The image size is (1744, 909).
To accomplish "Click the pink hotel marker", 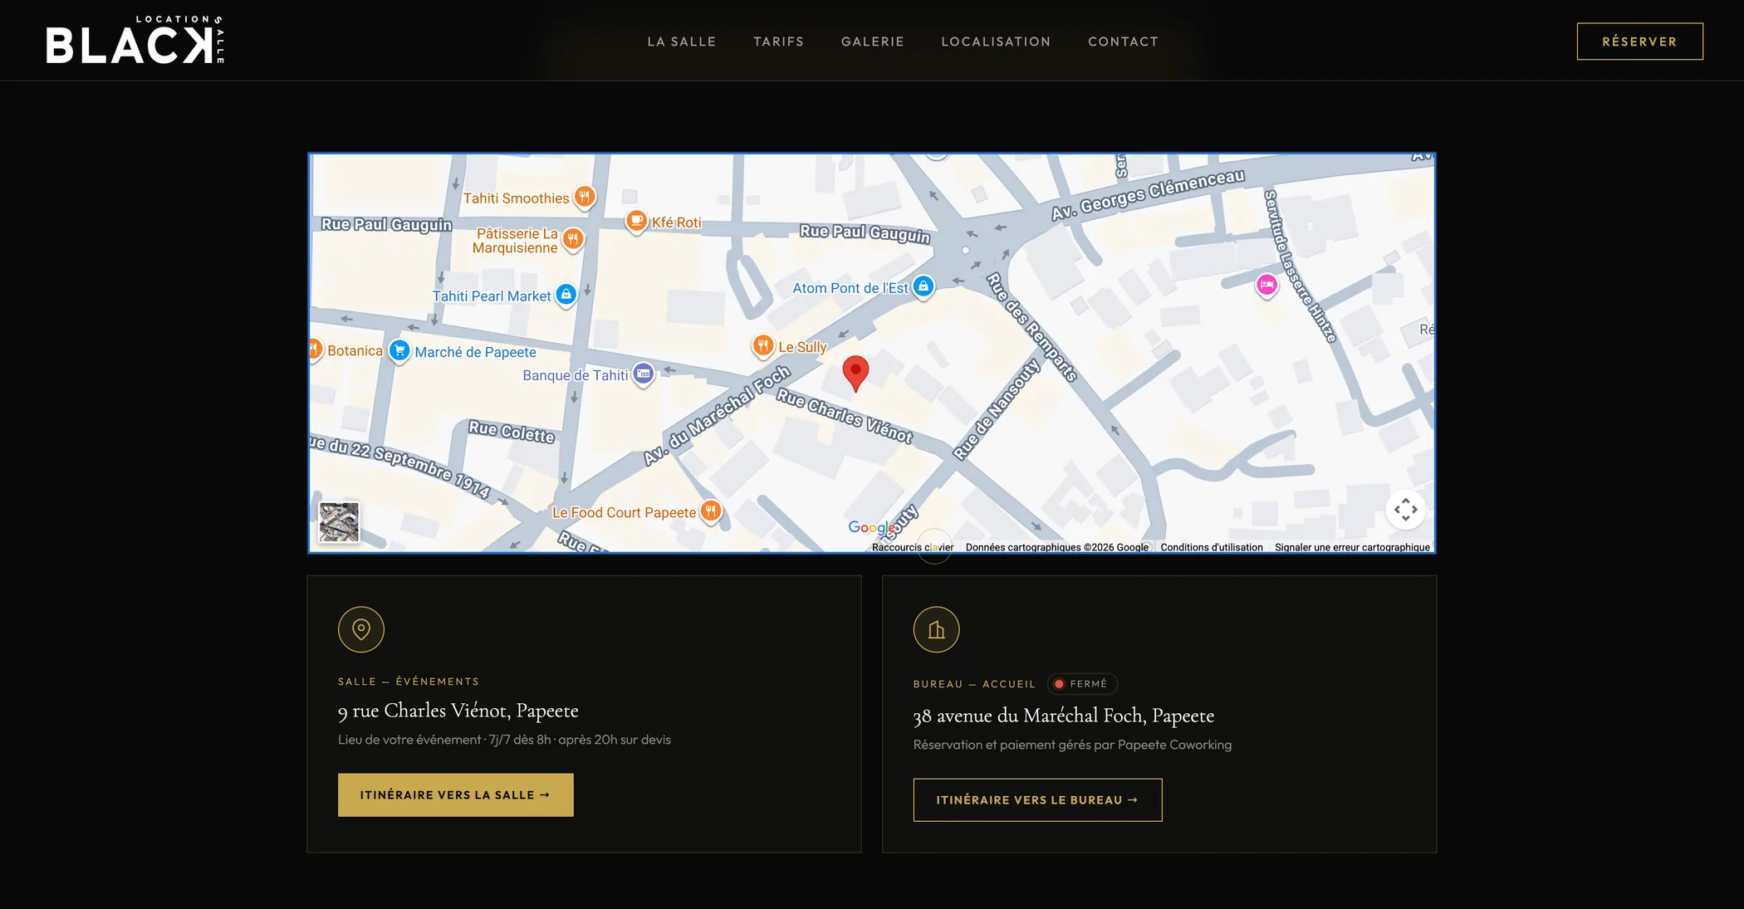I will (1266, 286).
